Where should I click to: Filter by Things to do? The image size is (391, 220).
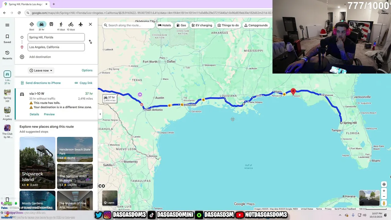tap(228, 25)
